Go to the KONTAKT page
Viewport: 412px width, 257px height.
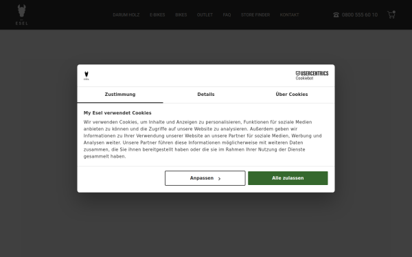289,15
